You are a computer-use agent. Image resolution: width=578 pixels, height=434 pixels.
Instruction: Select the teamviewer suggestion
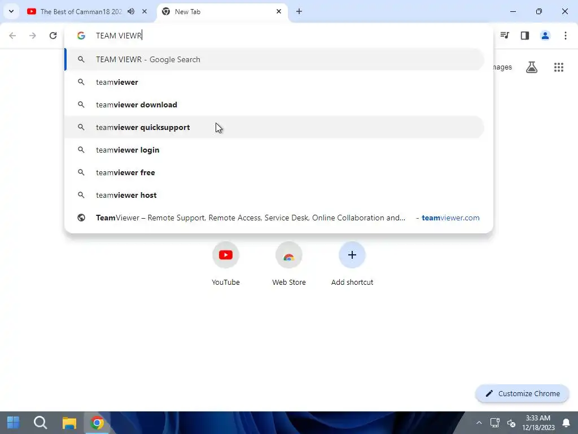[274, 82]
